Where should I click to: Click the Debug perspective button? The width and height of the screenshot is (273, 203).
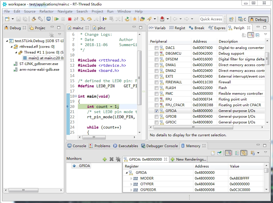258,19
